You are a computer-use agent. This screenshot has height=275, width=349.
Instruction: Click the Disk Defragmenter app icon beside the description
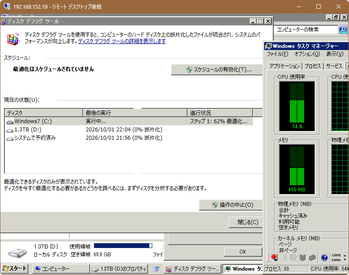point(13,39)
